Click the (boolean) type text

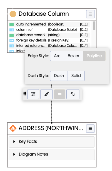click(x=56, y=24)
